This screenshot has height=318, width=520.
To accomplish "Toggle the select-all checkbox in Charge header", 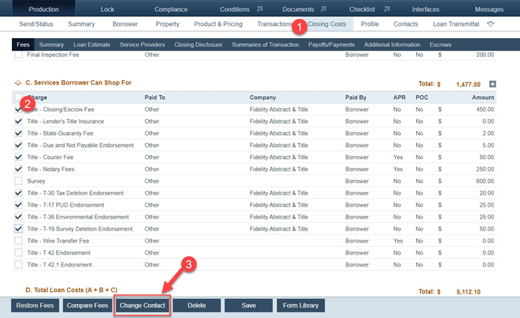I will [x=18, y=98].
